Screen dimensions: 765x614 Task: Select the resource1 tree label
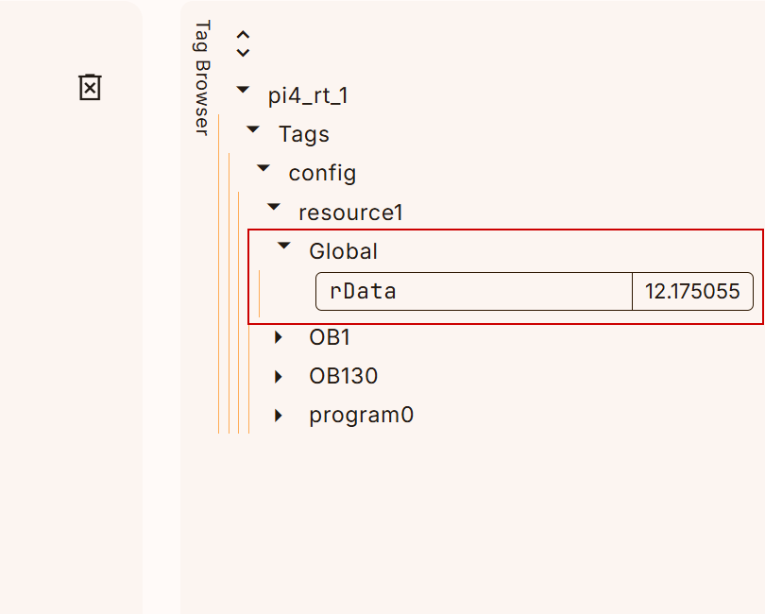350,213
